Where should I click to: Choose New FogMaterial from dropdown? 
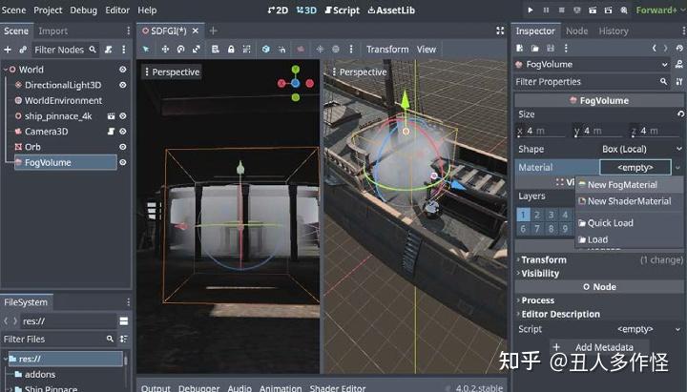[x=629, y=185]
